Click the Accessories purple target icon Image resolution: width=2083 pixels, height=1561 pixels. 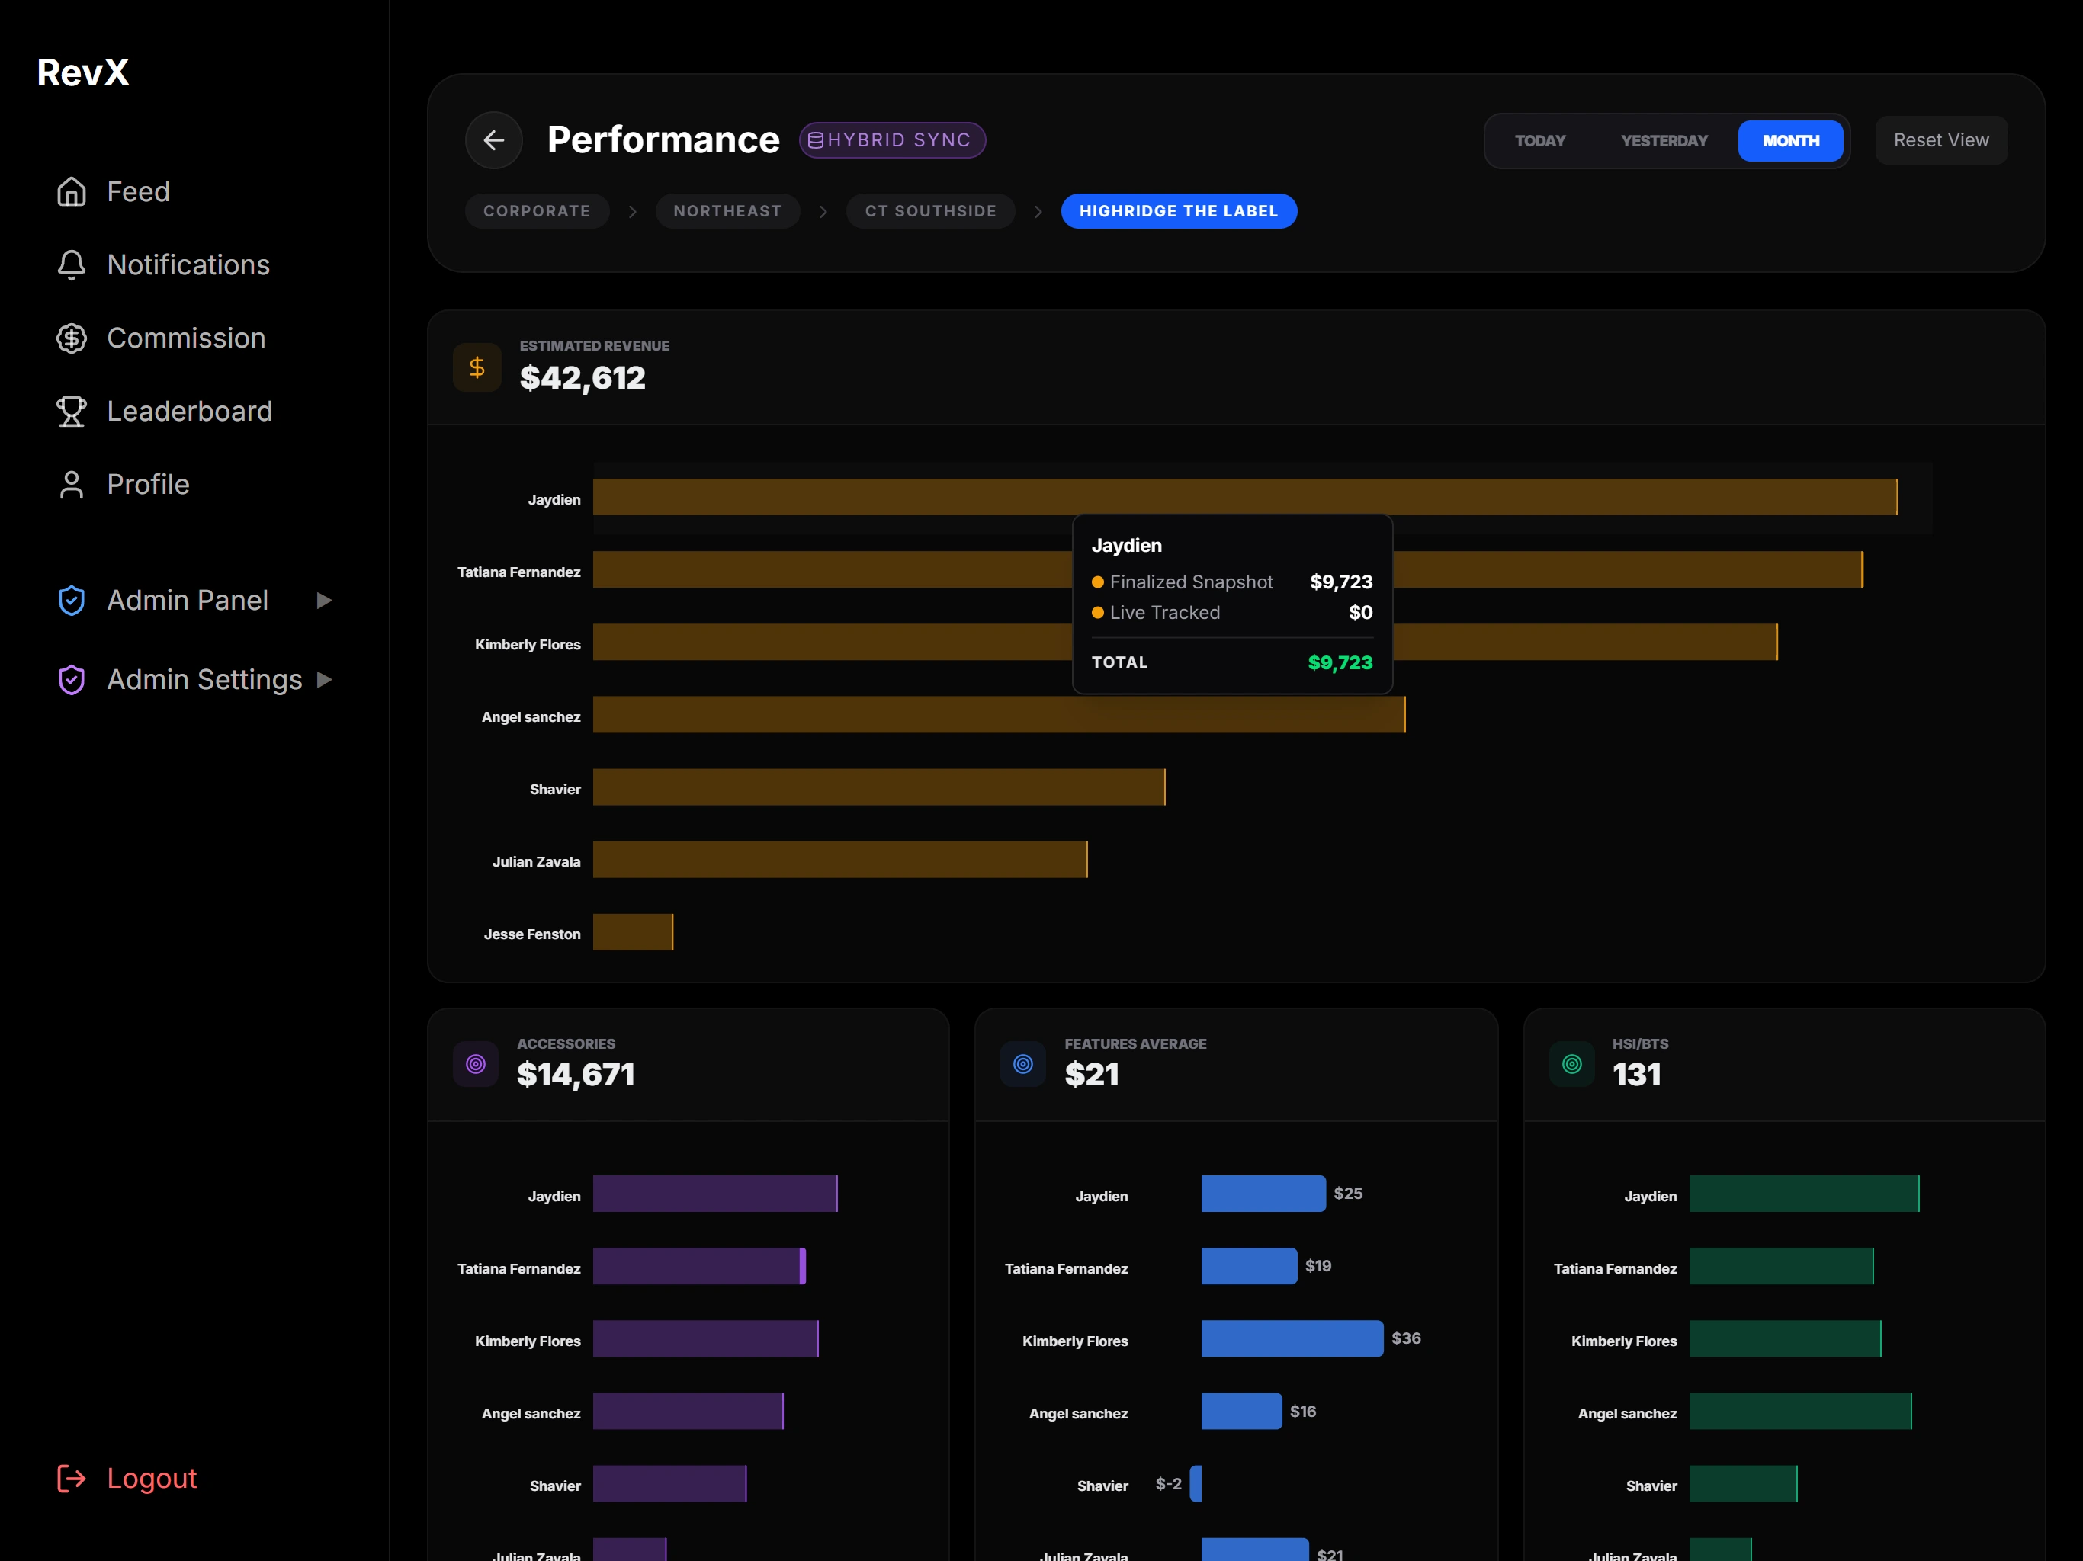476,1064
